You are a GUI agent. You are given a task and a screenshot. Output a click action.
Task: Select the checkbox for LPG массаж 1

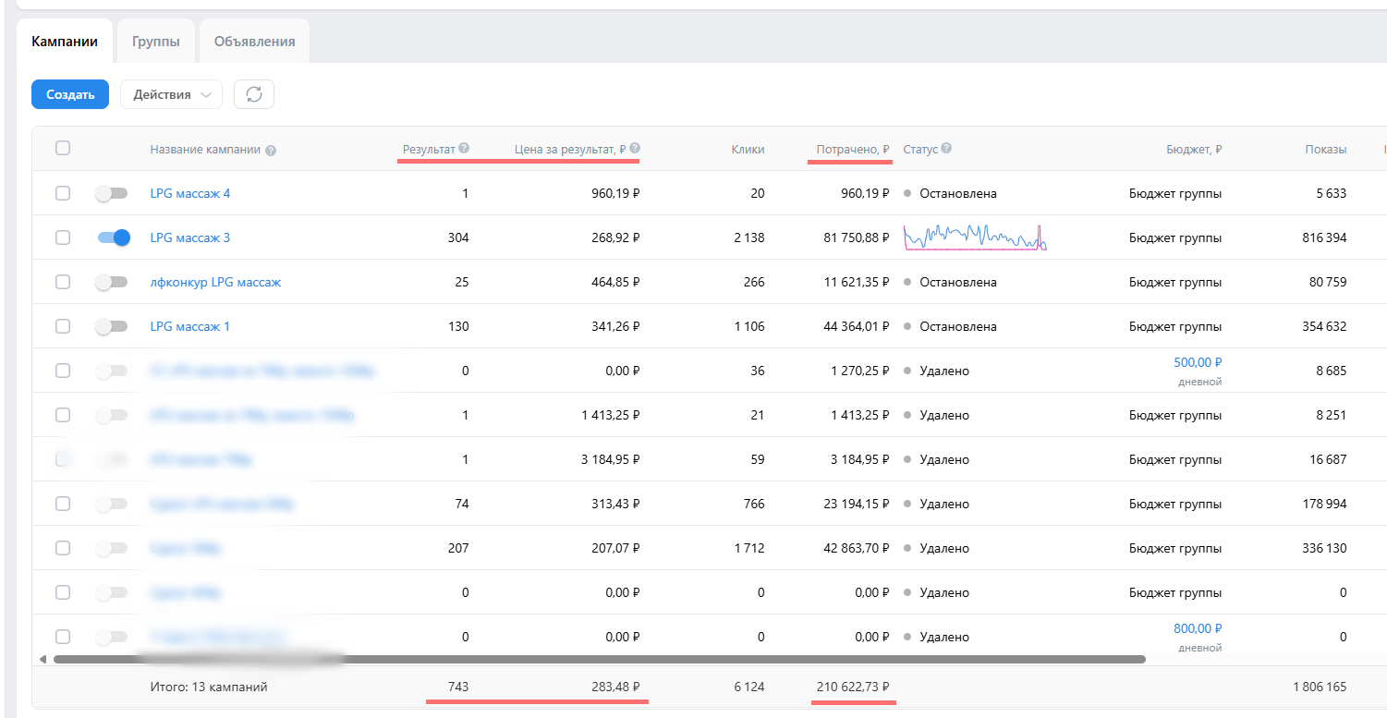pos(63,326)
